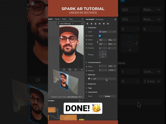Viewport: 166px width, 124px height.
Task: Open Height unit Rela... dropdown
Action: pos(112,44)
